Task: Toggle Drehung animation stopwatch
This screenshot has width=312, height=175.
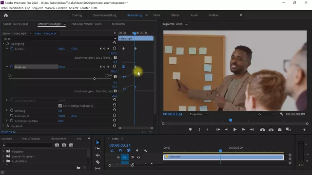Action: tap(12, 110)
